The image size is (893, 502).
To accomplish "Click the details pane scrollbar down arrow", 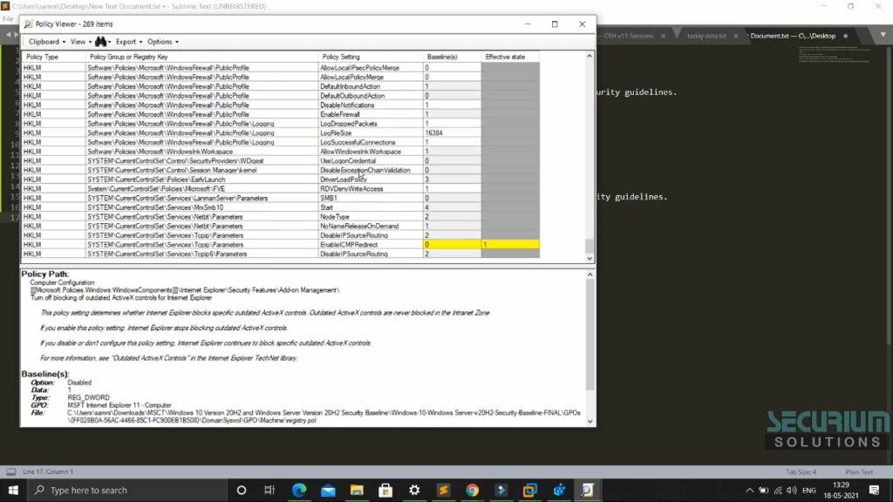I will coord(590,422).
